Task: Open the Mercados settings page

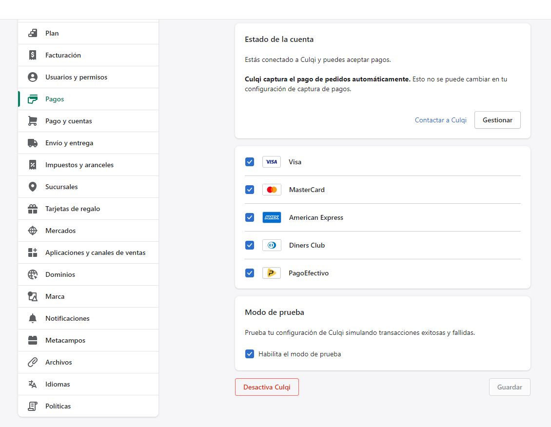Action: pyautogui.click(x=60, y=231)
